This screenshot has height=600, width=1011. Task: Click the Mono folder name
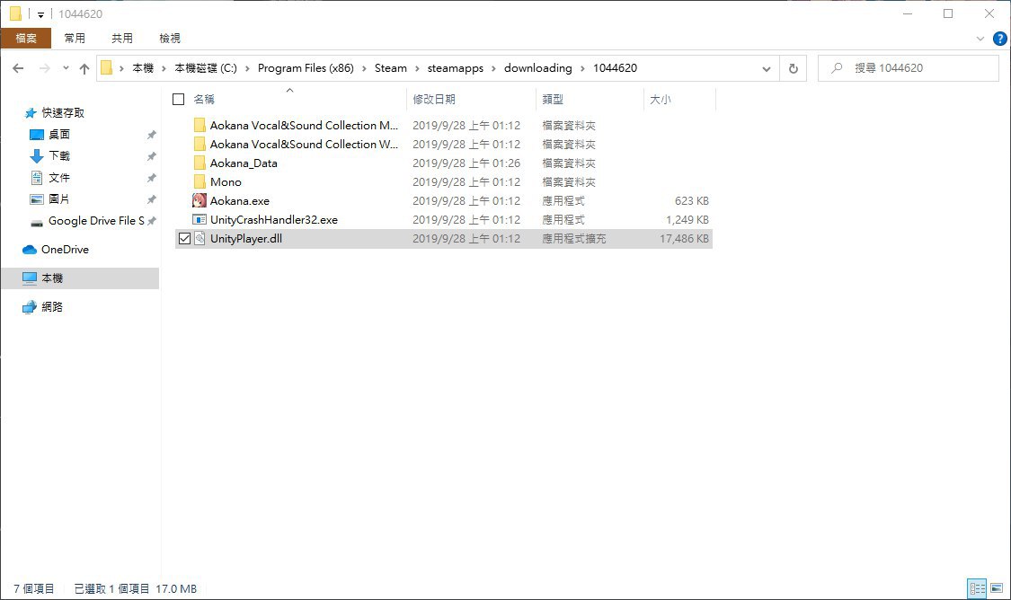click(226, 181)
